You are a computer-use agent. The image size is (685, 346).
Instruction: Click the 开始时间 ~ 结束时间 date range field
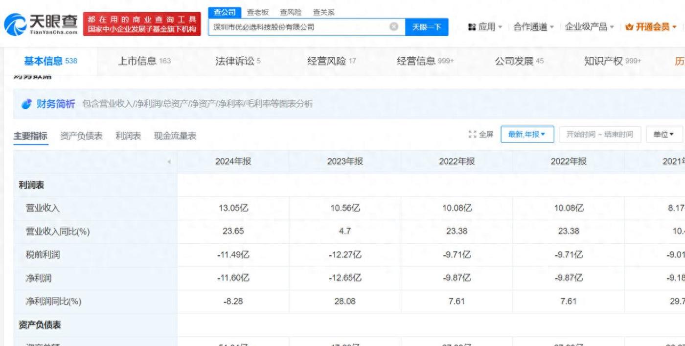pos(599,134)
